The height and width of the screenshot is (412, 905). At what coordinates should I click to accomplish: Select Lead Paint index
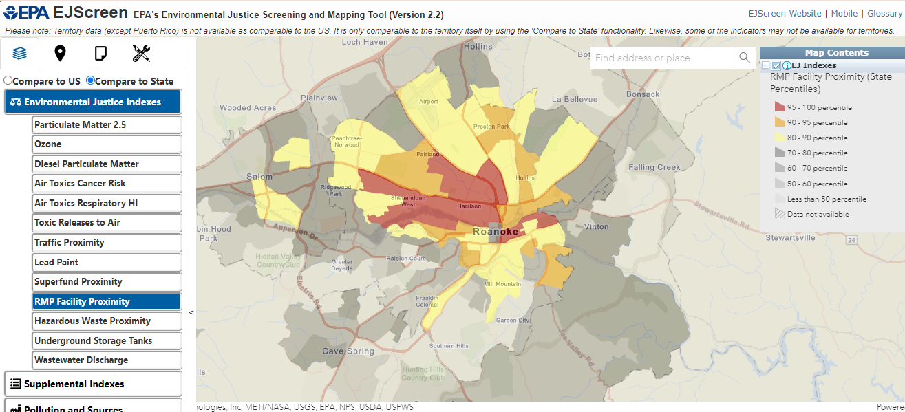pos(107,262)
